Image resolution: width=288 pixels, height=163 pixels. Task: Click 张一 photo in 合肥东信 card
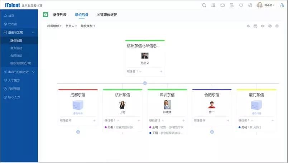(212, 105)
